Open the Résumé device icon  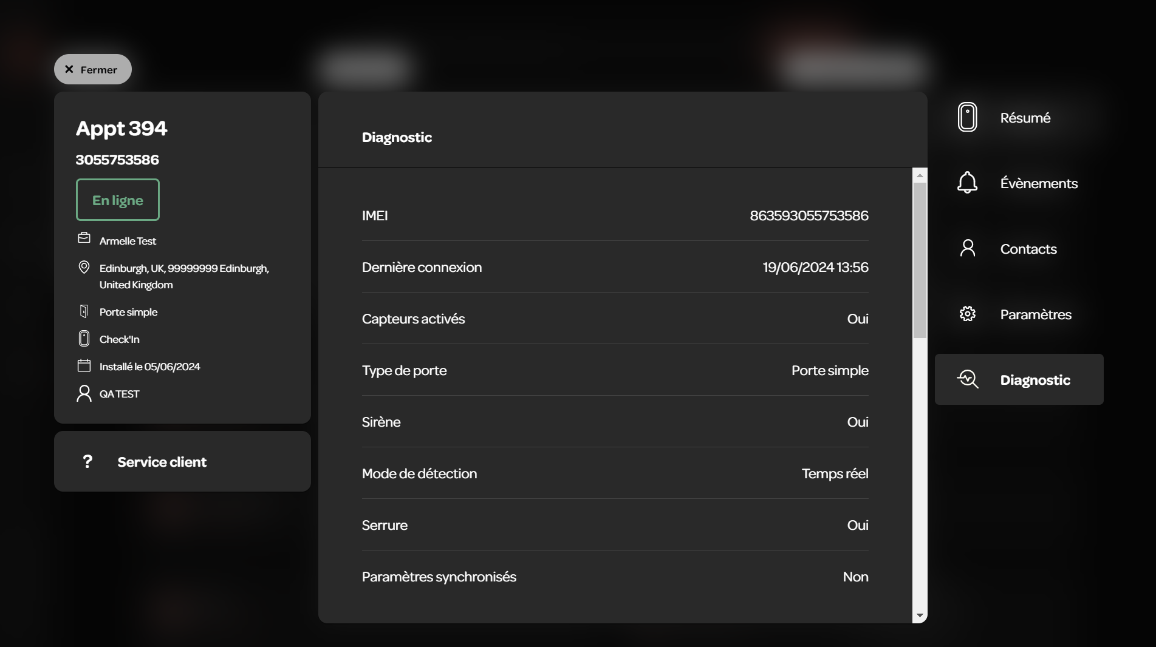point(967,117)
